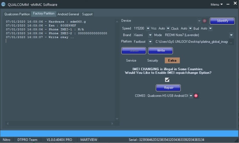The image size is (239, 143).
Task: Click the log scroll up arrow
Action: tap(117, 22)
